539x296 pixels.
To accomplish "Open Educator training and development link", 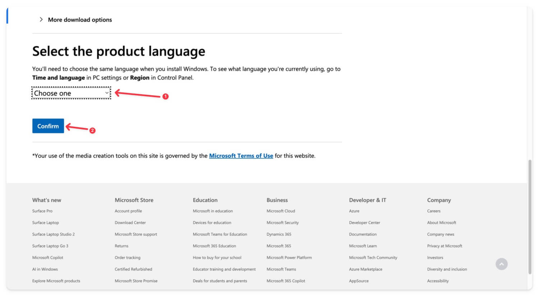I will coord(224,269).
